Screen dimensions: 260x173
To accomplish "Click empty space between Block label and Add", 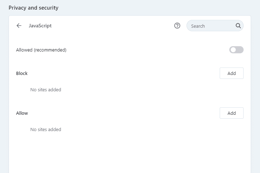I will pos(121,74).
